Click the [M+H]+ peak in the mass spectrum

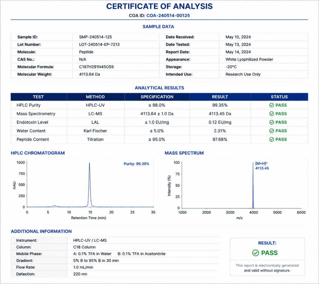253,185
